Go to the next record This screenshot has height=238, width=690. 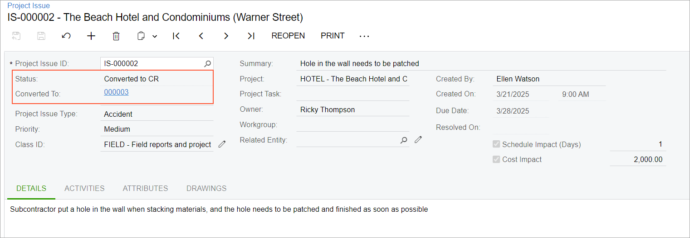[226, 36]
